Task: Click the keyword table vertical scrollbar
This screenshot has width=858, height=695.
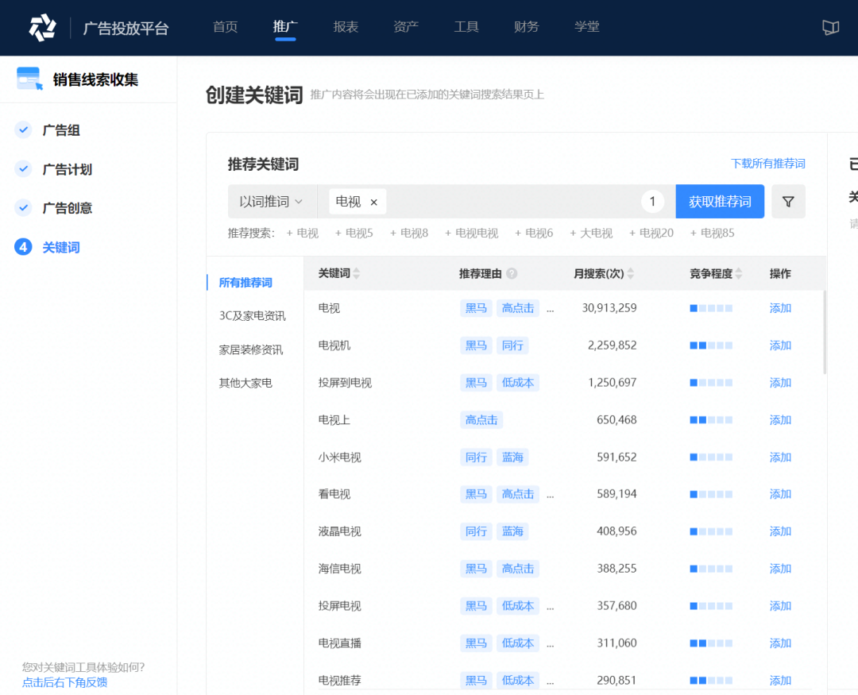Action: tap(824, 332)
